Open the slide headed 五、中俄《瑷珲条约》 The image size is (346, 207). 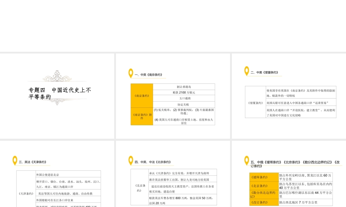click(289, 174)
